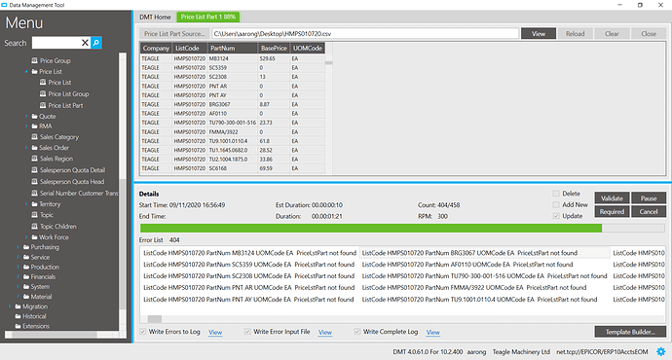Screen dimensions: 672x360
Task: Open the Price Group template icon
Action: pos(35,60)
